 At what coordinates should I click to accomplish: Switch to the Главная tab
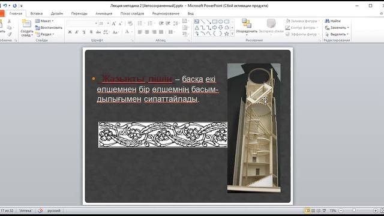(16, 13)
